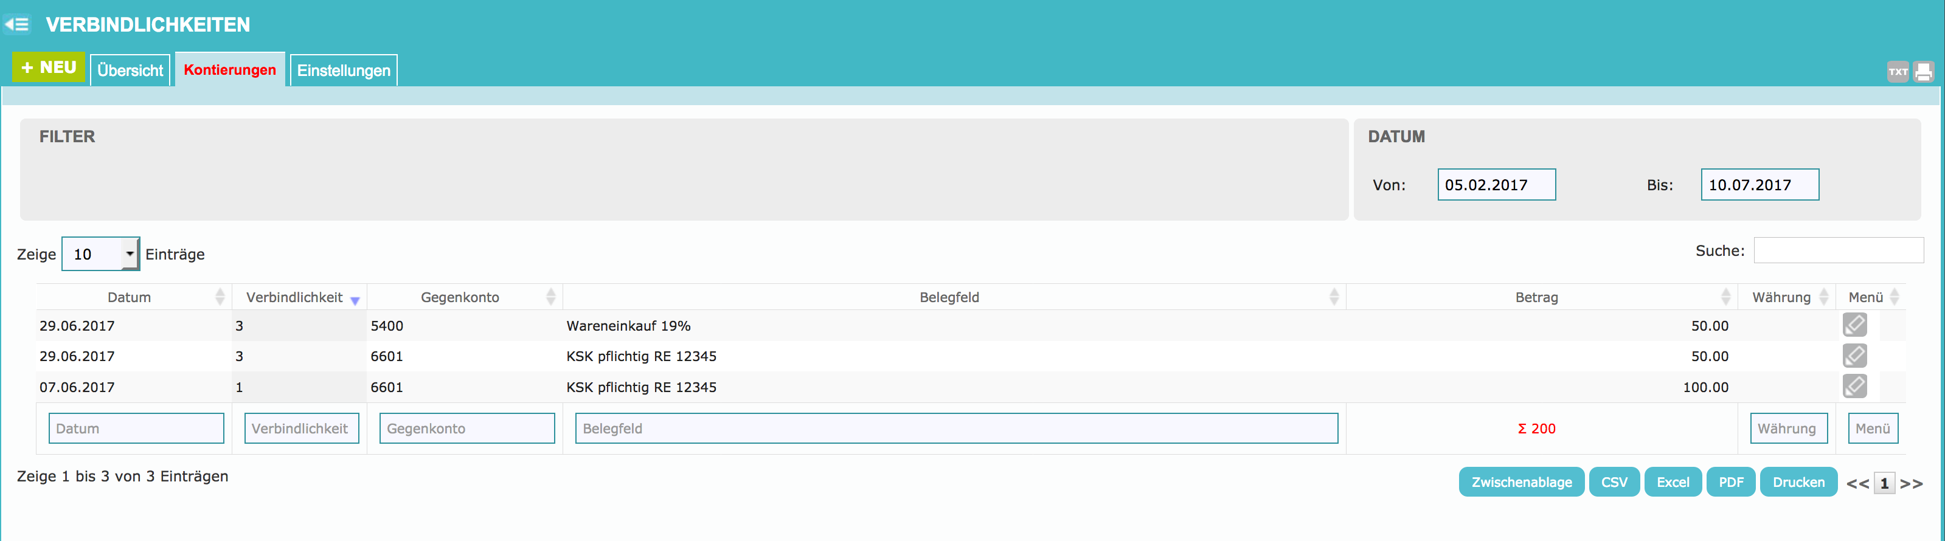Sort by Datum column
The width and height of the screenshot is (1945, 541).
click(x=130, y=297)
